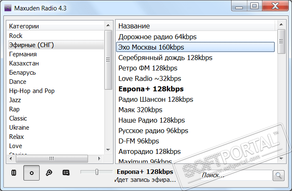Select Дорожное радио 64kbps station
The width and height of the screenshot is (292, 191).
point(196,37)
